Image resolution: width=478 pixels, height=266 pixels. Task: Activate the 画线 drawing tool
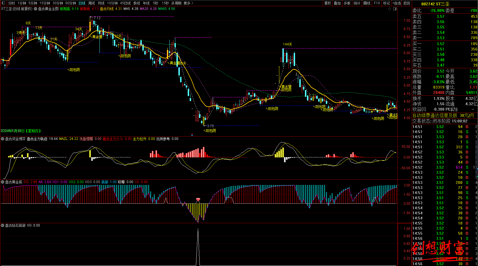pyautogui.click(x=367, y=3)
